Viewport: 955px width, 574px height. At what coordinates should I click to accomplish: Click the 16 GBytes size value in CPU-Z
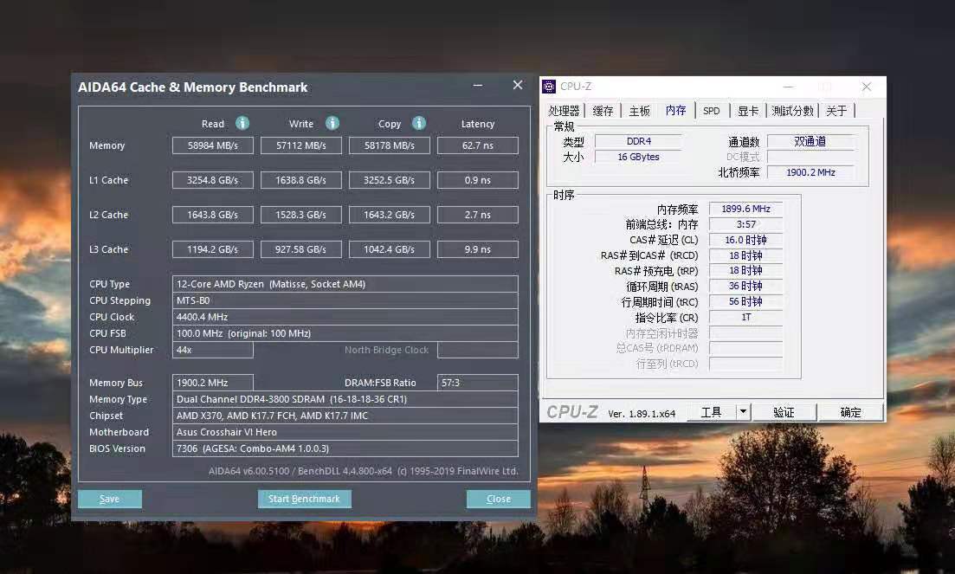click(x=638, y=157)
